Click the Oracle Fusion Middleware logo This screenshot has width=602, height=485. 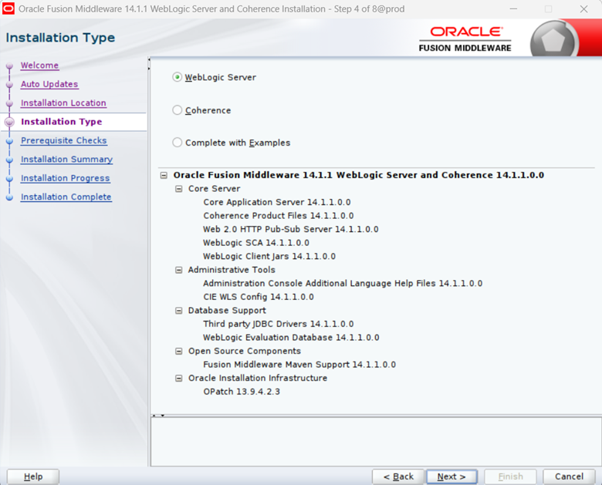(x=465, y=39)
